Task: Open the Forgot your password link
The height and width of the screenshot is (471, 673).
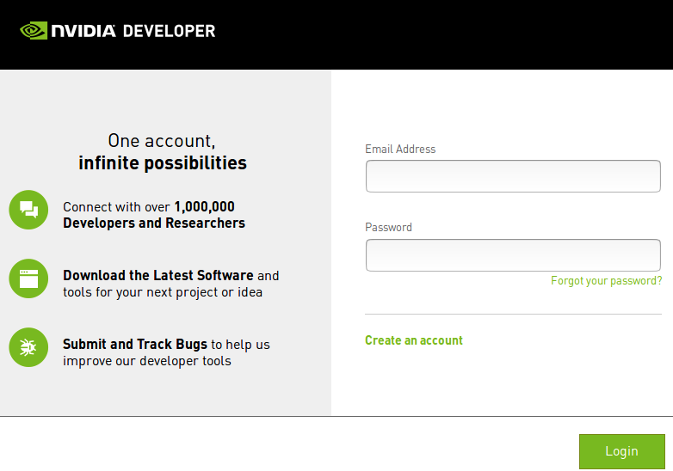Action: click(x=607, y=281)
